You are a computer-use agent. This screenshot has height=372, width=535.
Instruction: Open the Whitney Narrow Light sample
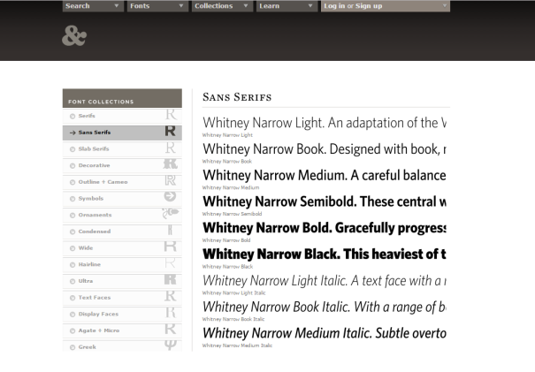pos(325,123)
